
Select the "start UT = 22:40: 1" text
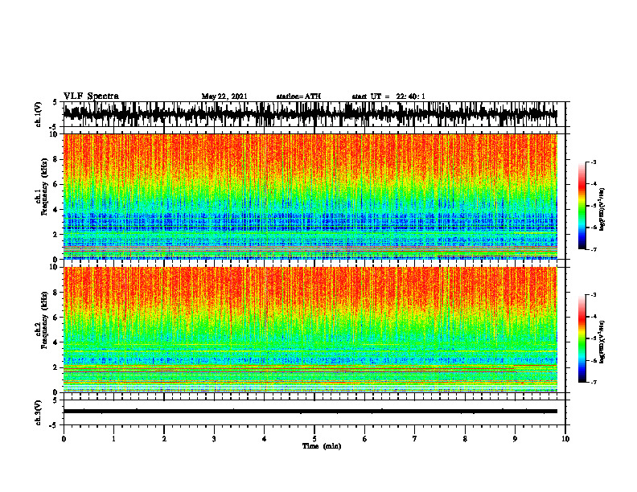pyautogui.click(x=388, y=96)
